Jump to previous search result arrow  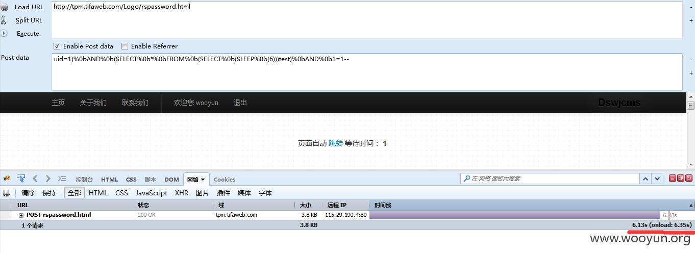pos(646,179)
